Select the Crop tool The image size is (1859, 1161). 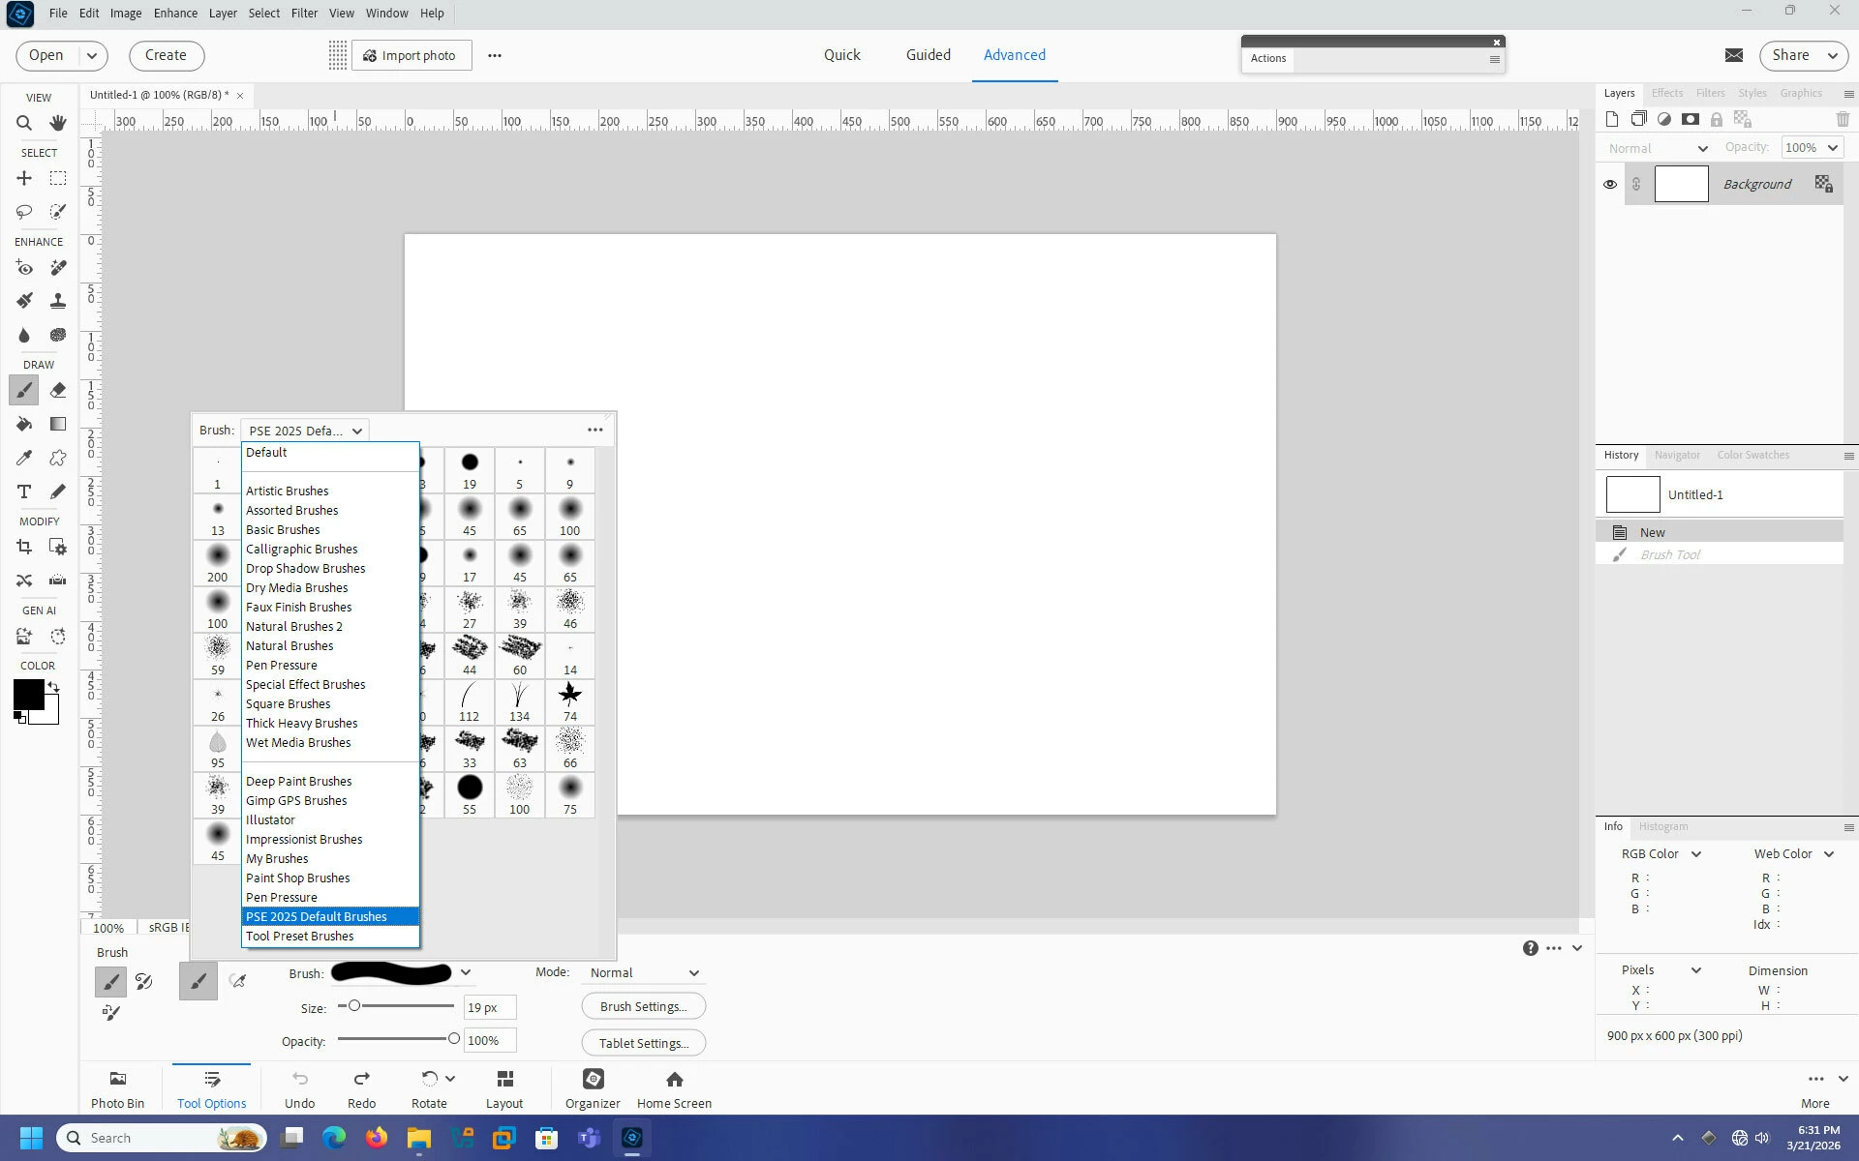24,548
